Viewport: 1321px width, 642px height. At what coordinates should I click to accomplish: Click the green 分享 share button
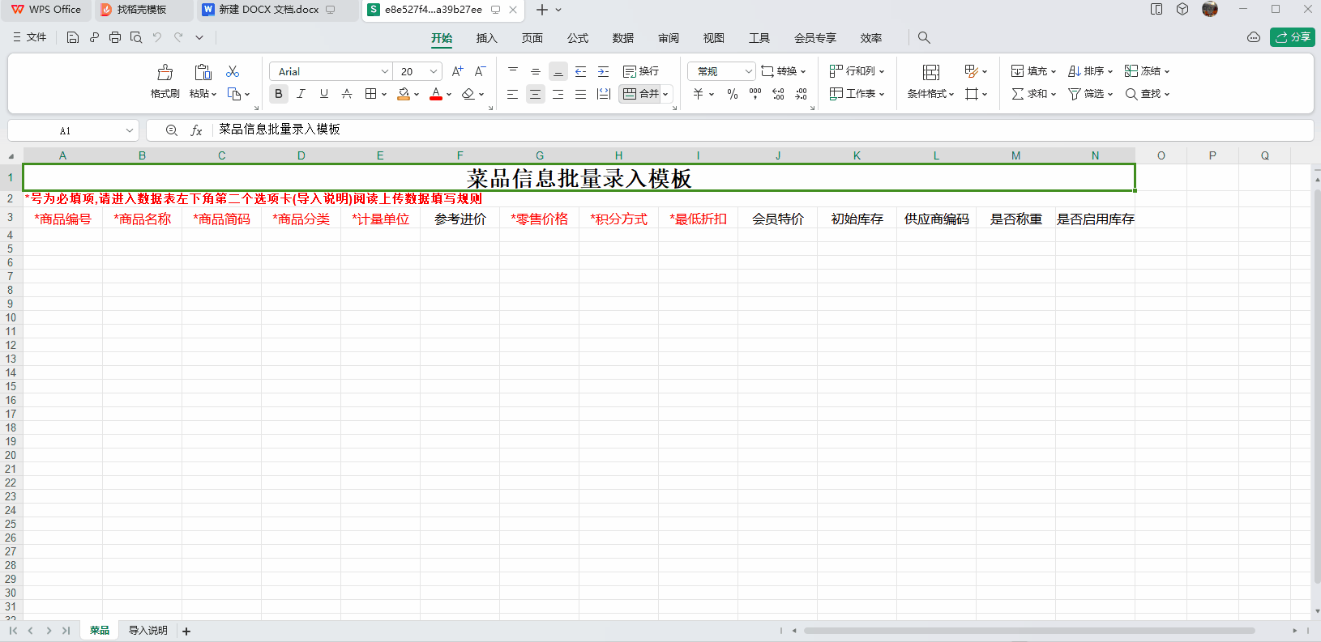[1293, 37]
